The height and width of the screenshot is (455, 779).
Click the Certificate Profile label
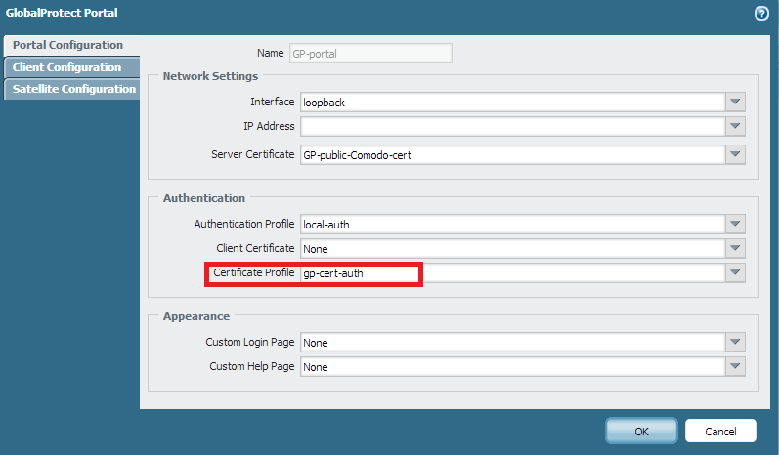coord(254,272)
